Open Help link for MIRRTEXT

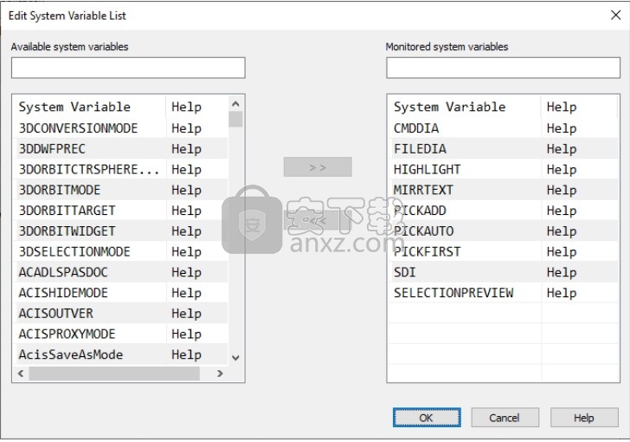(x=562, y=190)
